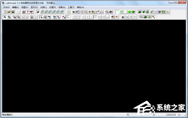Select the red cross pan tool
Viewport: 188px width, 118px height.
90,12
